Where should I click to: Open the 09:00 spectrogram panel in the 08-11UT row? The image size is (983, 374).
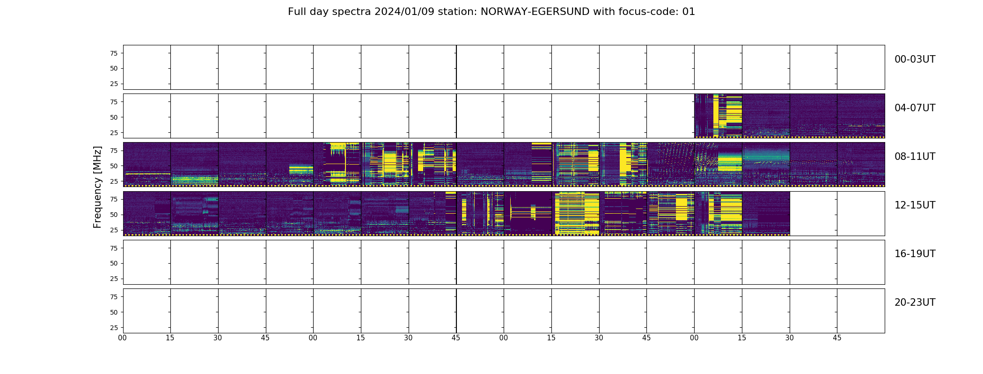click(337, 165)
